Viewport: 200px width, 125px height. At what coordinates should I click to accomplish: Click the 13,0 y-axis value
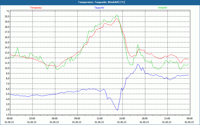coord(7,53)
